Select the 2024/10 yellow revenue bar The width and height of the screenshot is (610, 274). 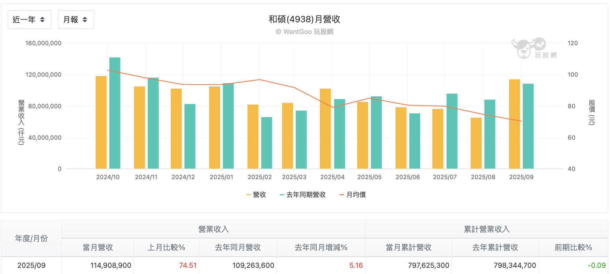[101, 122]
